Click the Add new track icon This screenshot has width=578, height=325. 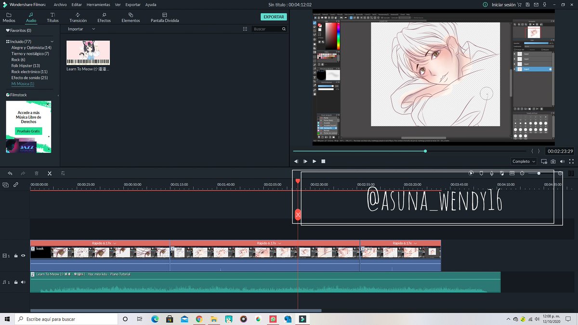[6, 184]
